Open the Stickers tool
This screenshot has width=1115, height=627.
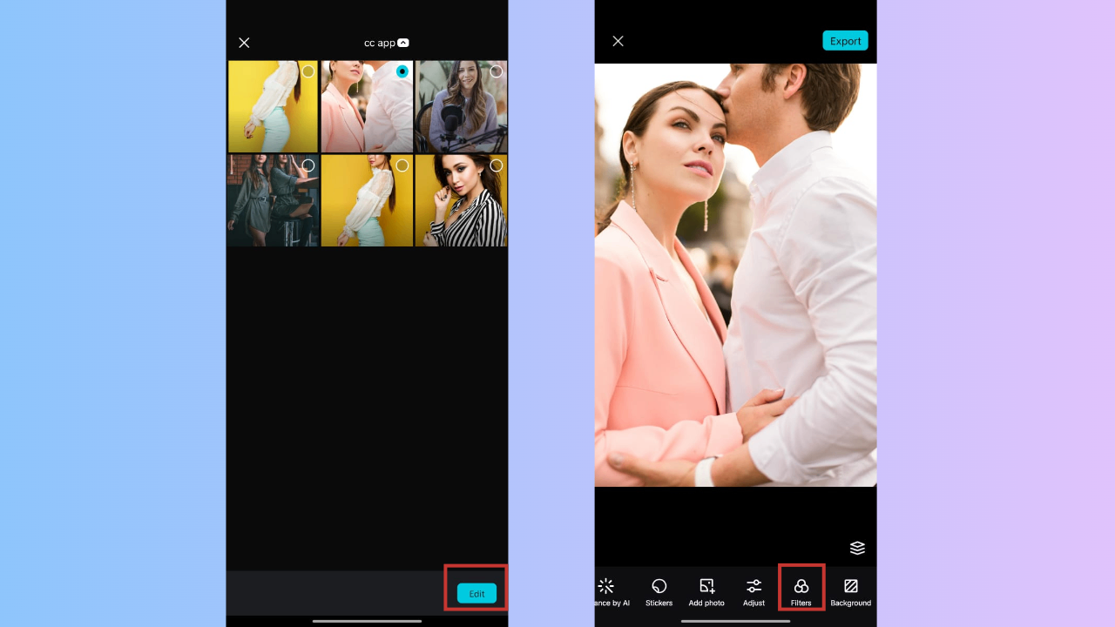point(659,590)
